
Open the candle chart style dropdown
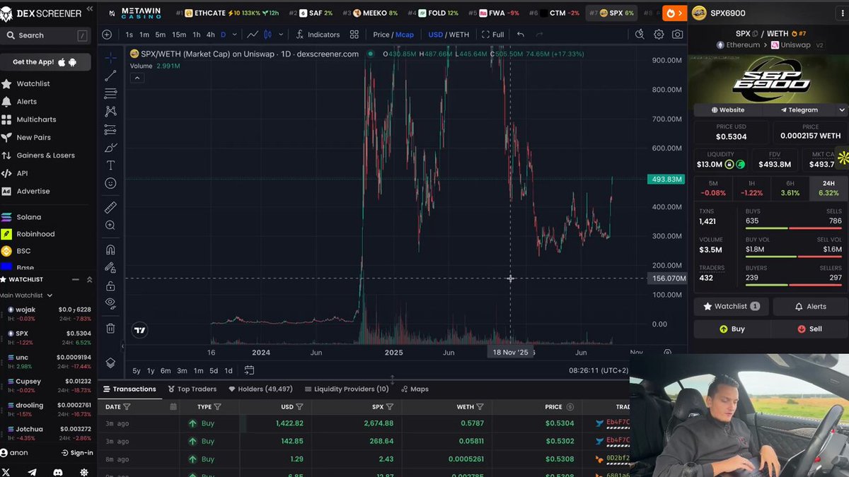click(x=281, y=35)
